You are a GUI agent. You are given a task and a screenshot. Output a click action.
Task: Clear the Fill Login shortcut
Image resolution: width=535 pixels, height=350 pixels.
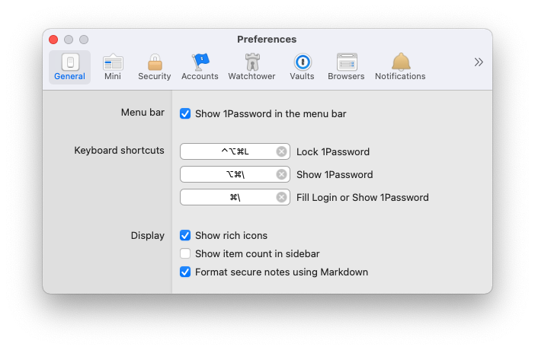[281, 198]
